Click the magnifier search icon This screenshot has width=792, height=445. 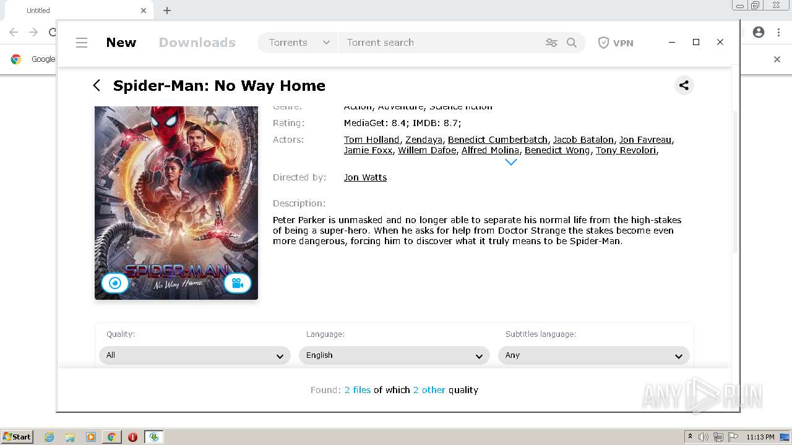572,43
